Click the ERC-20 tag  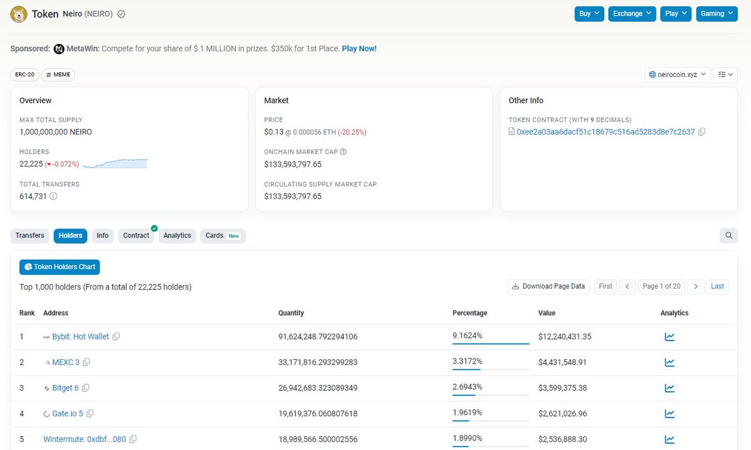click(x=24, y=74)
